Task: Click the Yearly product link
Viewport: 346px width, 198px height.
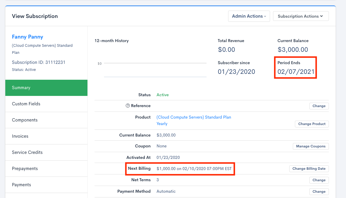Action: 162,124
